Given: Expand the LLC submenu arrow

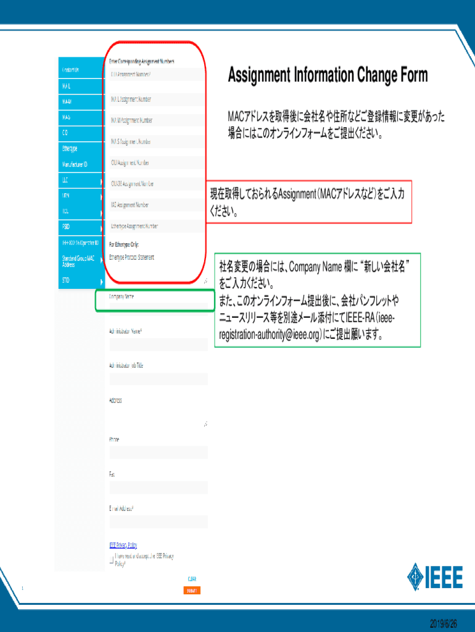Looking at the screenshot, I should coord(101,182).
